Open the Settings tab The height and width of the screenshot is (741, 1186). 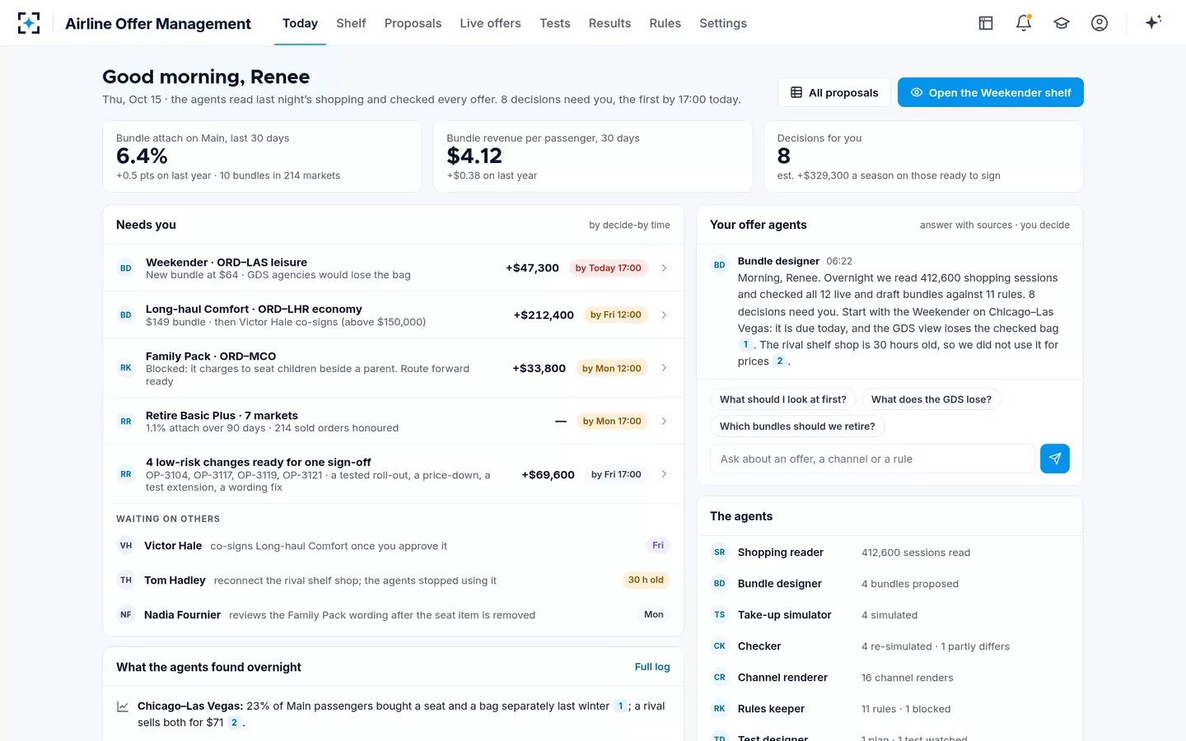pos(723,23)
